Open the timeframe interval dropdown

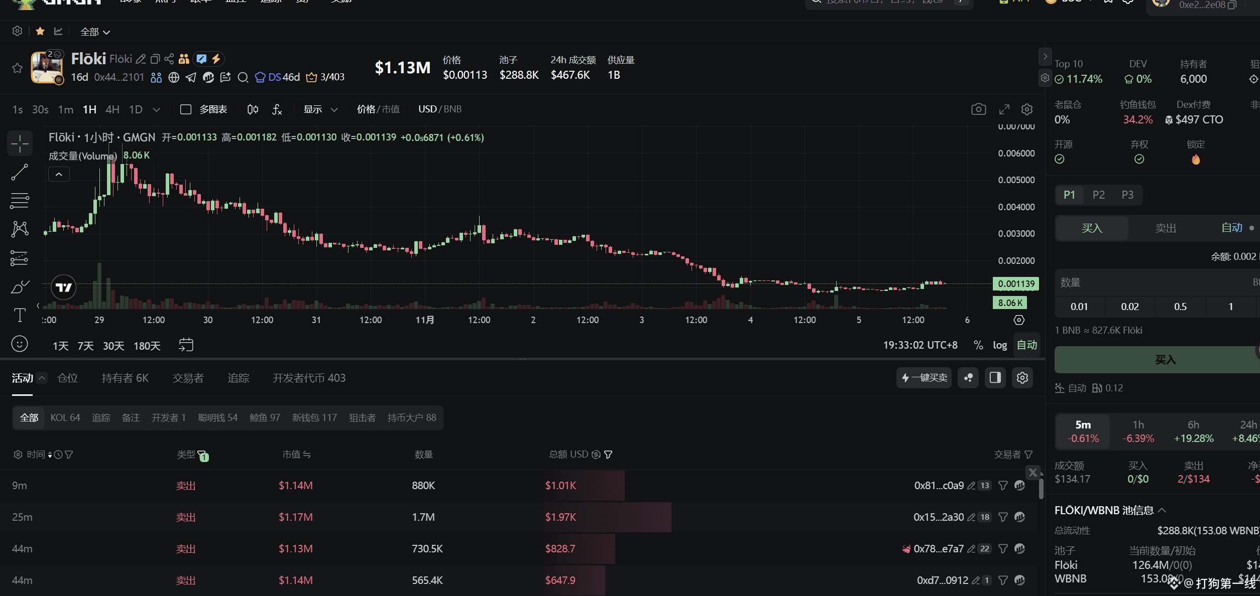(156, 109)
